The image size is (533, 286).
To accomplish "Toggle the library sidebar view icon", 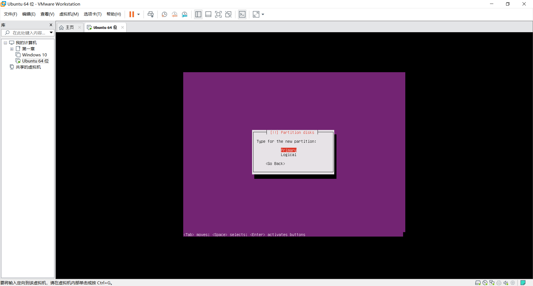I will (x=198, y=14).
